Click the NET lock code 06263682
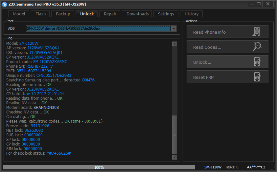Screen dimensions: 277x172 click(x=34, y=130)
